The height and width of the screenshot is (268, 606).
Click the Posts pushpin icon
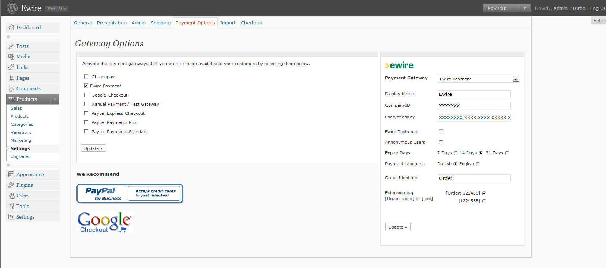[11, 46]
